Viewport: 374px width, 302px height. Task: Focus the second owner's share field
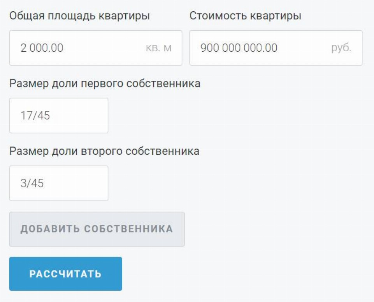pyautogui.click(x=58, y=183)
